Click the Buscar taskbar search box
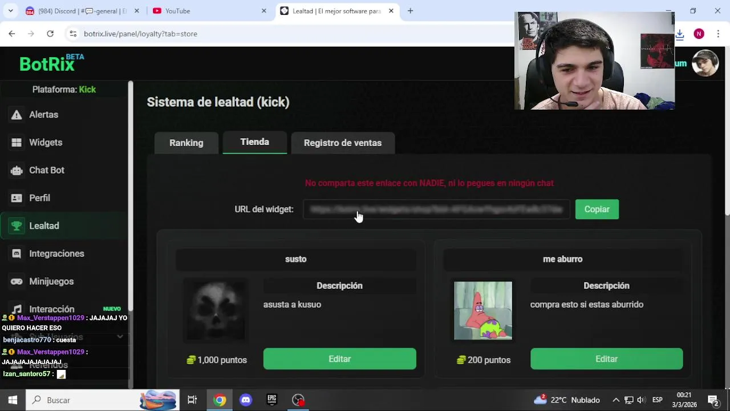 (x=103, y=400)
